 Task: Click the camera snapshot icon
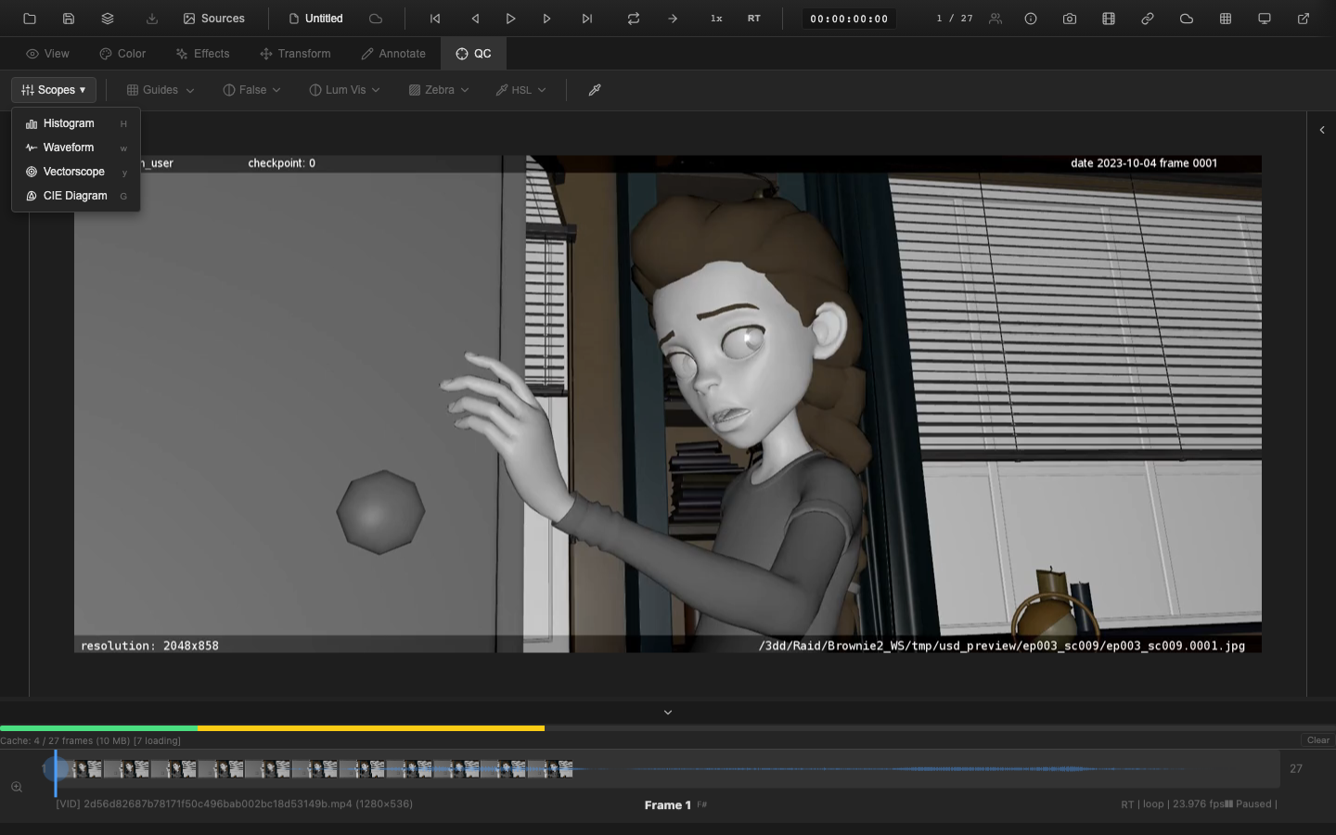pyautogui.click(x=1069, y=19)
